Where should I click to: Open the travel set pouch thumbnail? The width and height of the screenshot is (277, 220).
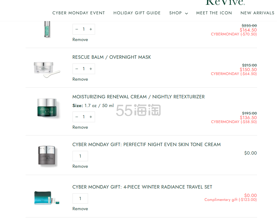[x=47, y=198]
